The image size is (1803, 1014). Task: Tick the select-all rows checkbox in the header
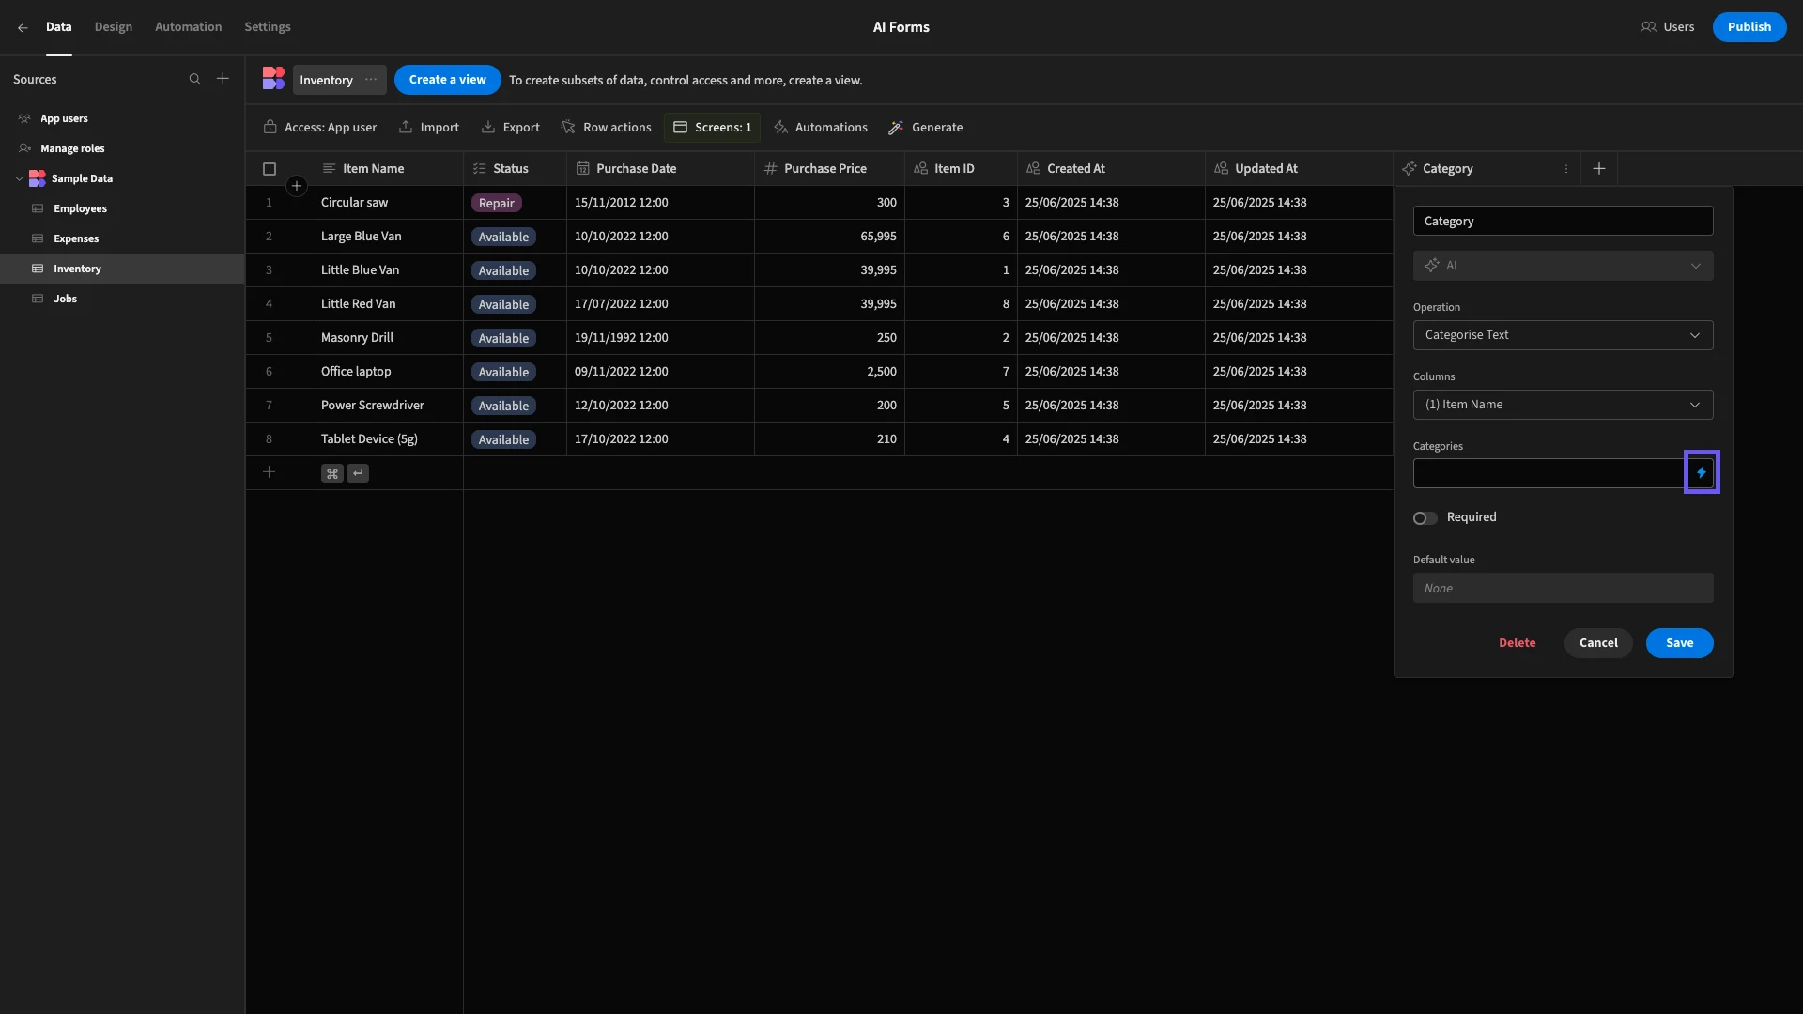[270, 169]
